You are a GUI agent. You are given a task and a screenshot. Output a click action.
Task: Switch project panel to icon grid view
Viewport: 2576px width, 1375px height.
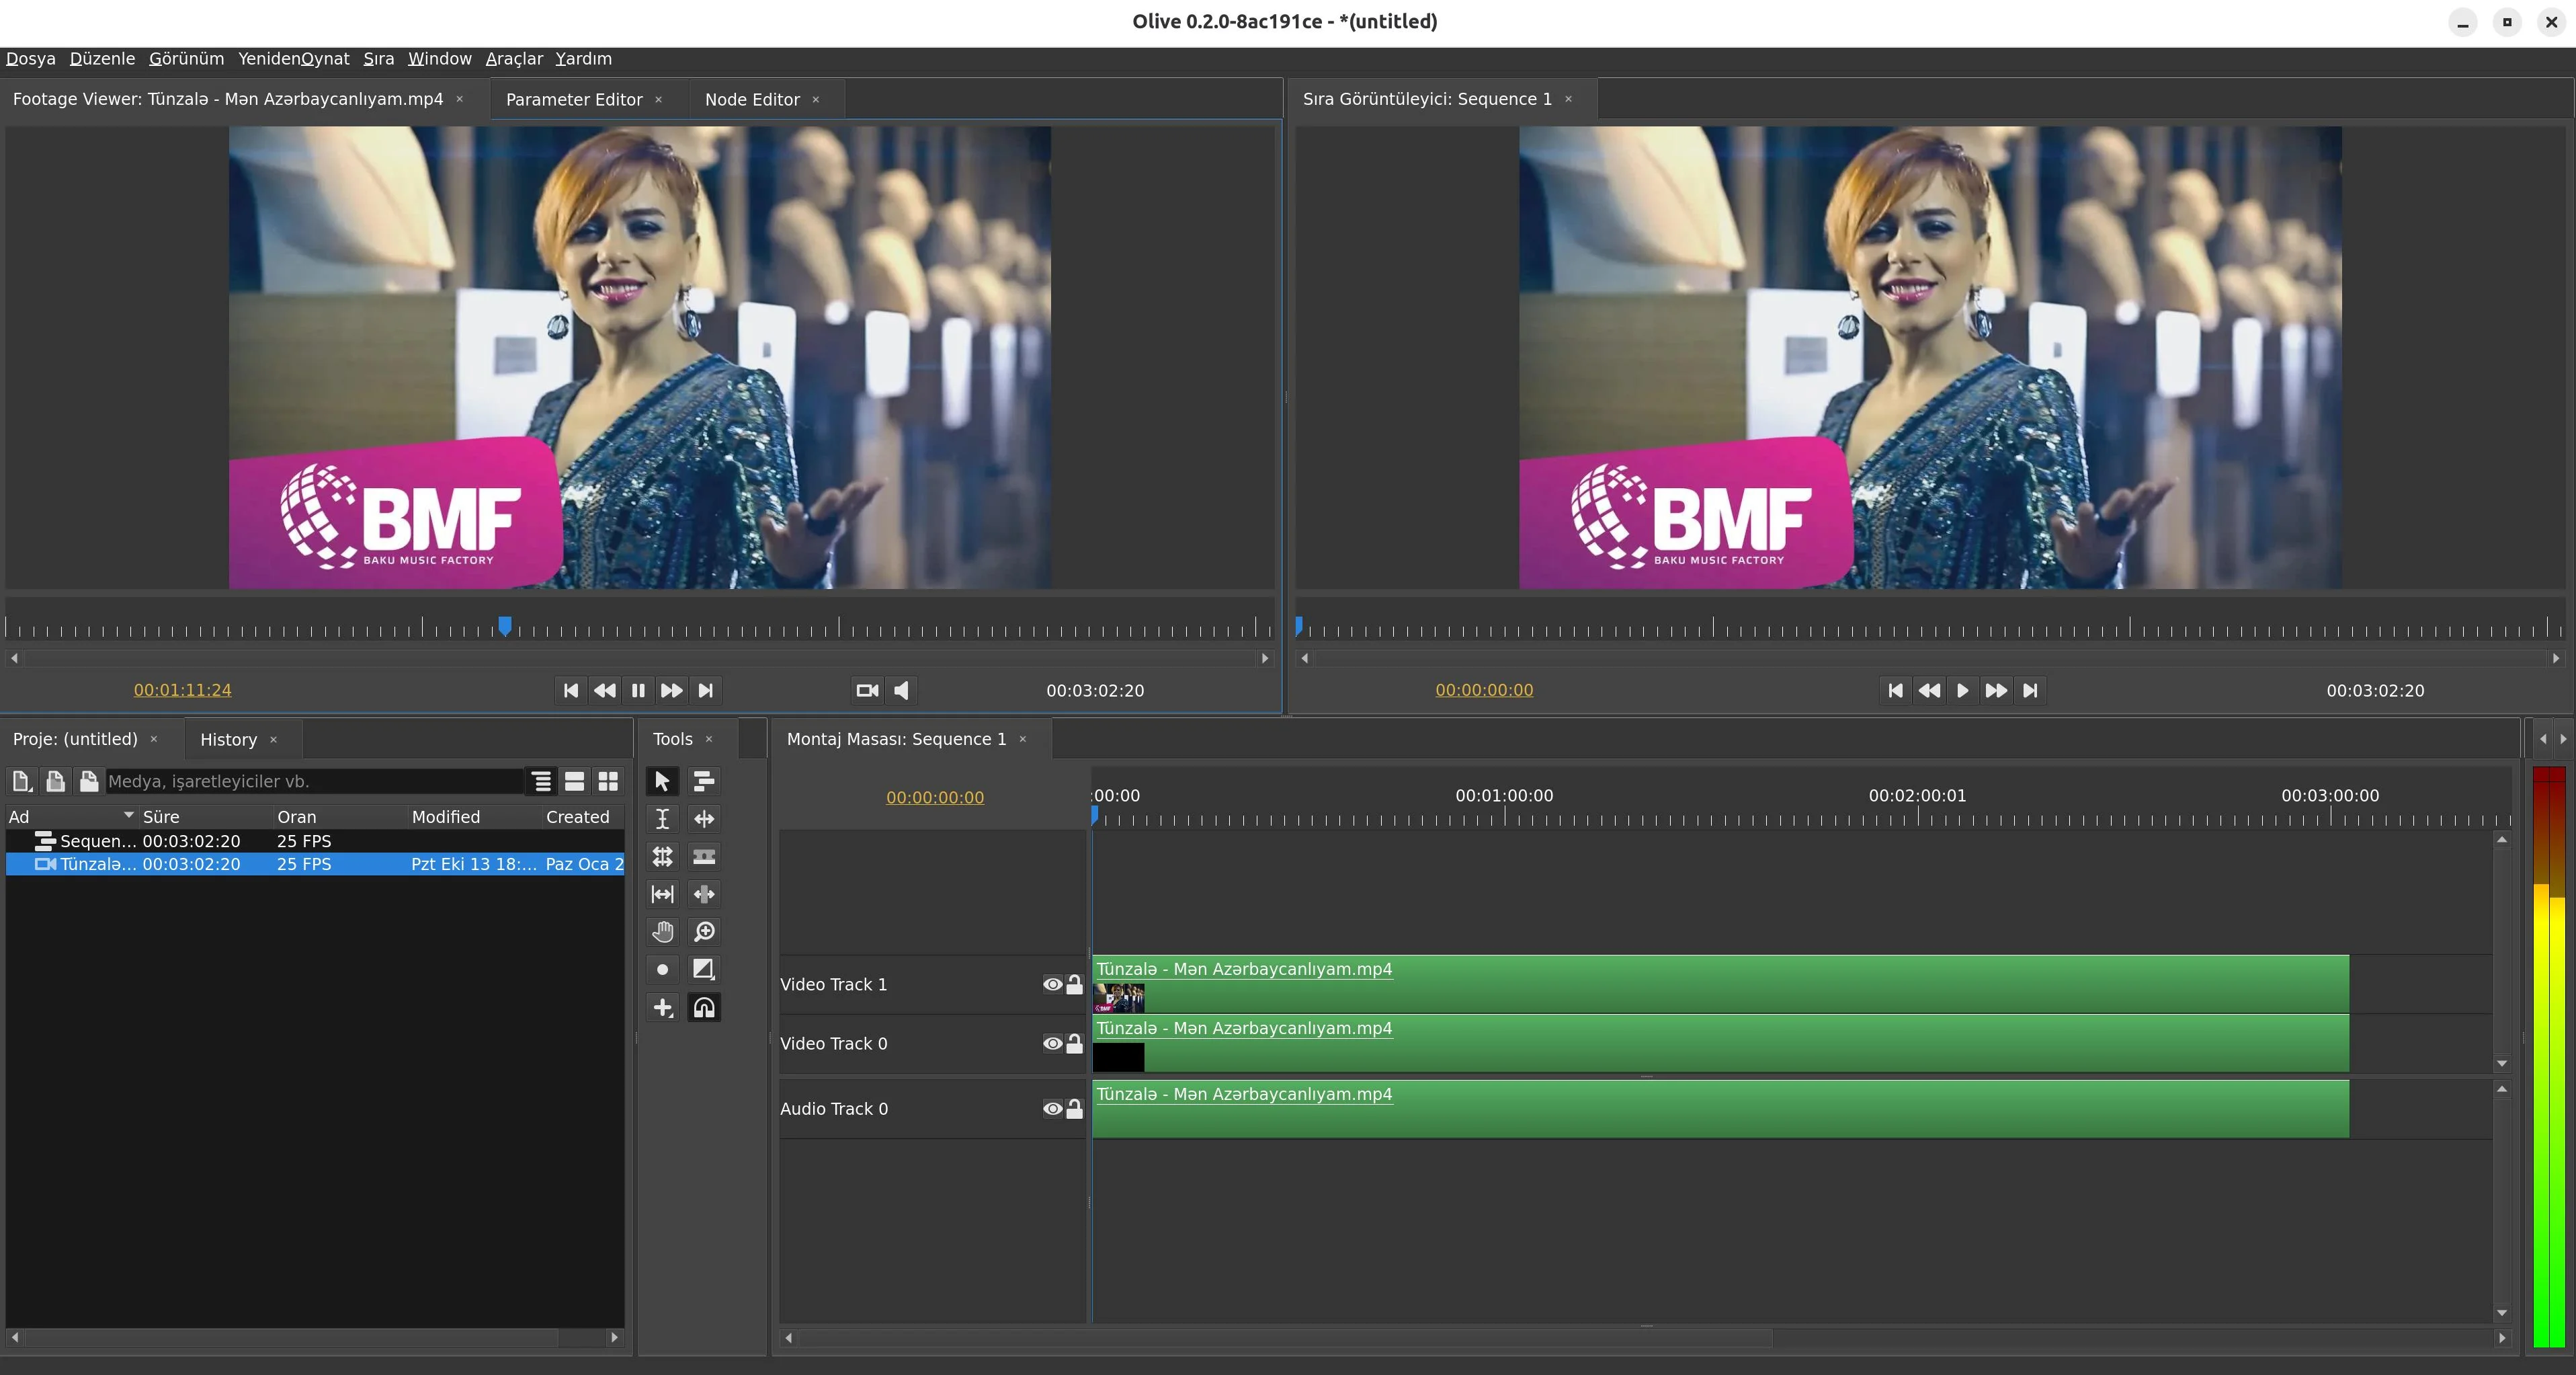click(608, 781)
